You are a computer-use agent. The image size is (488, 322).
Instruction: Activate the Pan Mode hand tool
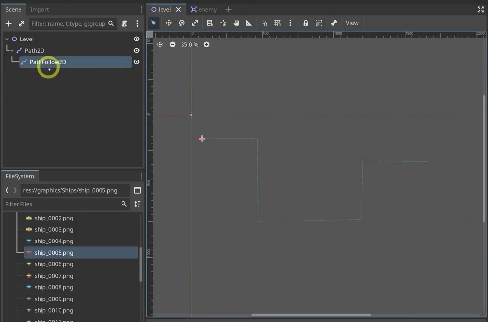click(236, 23)
